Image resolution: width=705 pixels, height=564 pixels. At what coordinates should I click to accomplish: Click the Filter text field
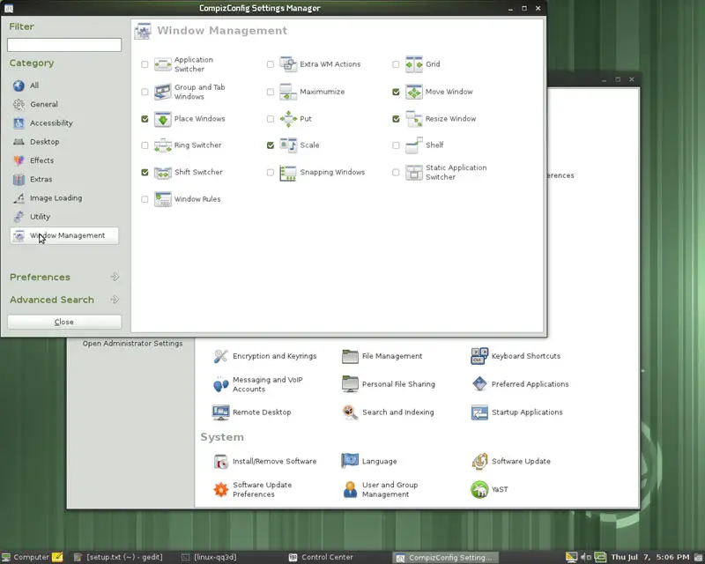64,45
